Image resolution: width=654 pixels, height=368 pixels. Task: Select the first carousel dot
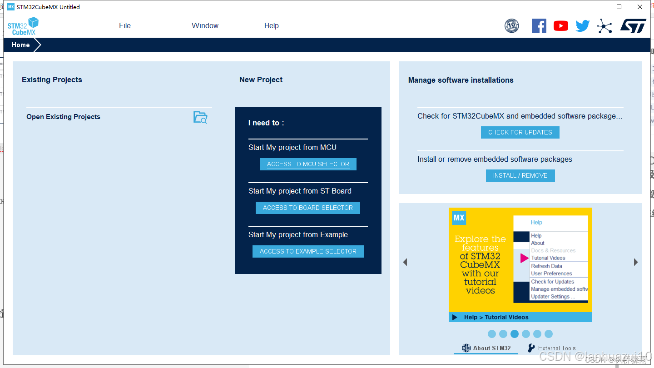tap(492, 334)
